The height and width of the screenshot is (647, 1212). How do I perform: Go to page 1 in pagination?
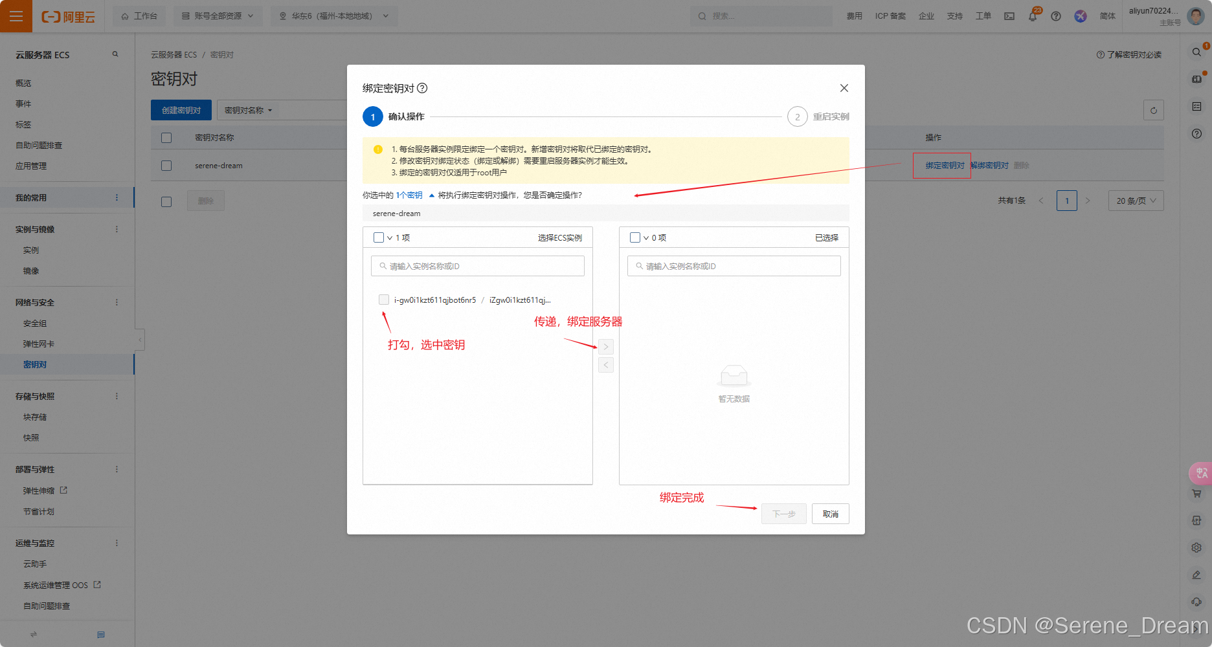click(x=1067, y=201)
